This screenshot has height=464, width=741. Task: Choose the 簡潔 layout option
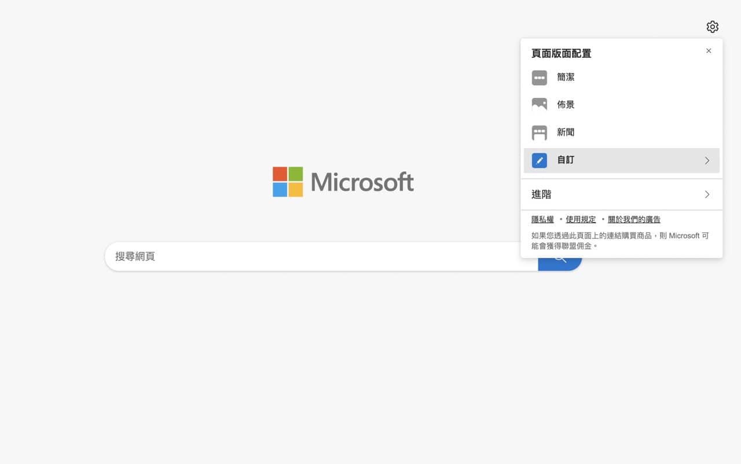pos(621,78)
